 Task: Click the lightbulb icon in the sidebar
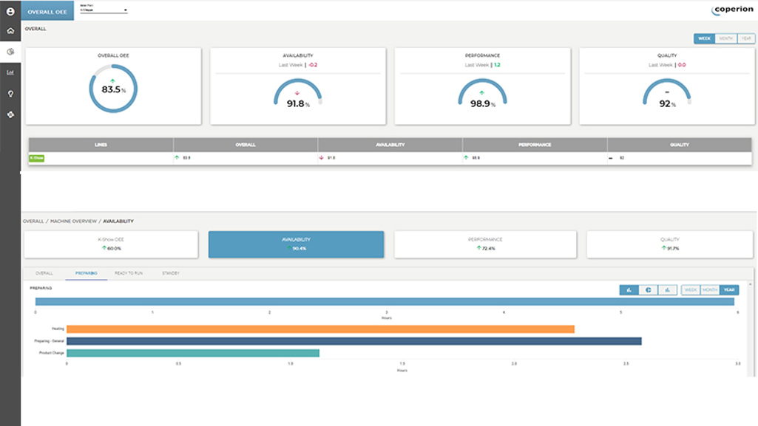click(x=10, y=94)
